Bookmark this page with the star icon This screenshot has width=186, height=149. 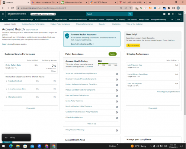[130, 8]
